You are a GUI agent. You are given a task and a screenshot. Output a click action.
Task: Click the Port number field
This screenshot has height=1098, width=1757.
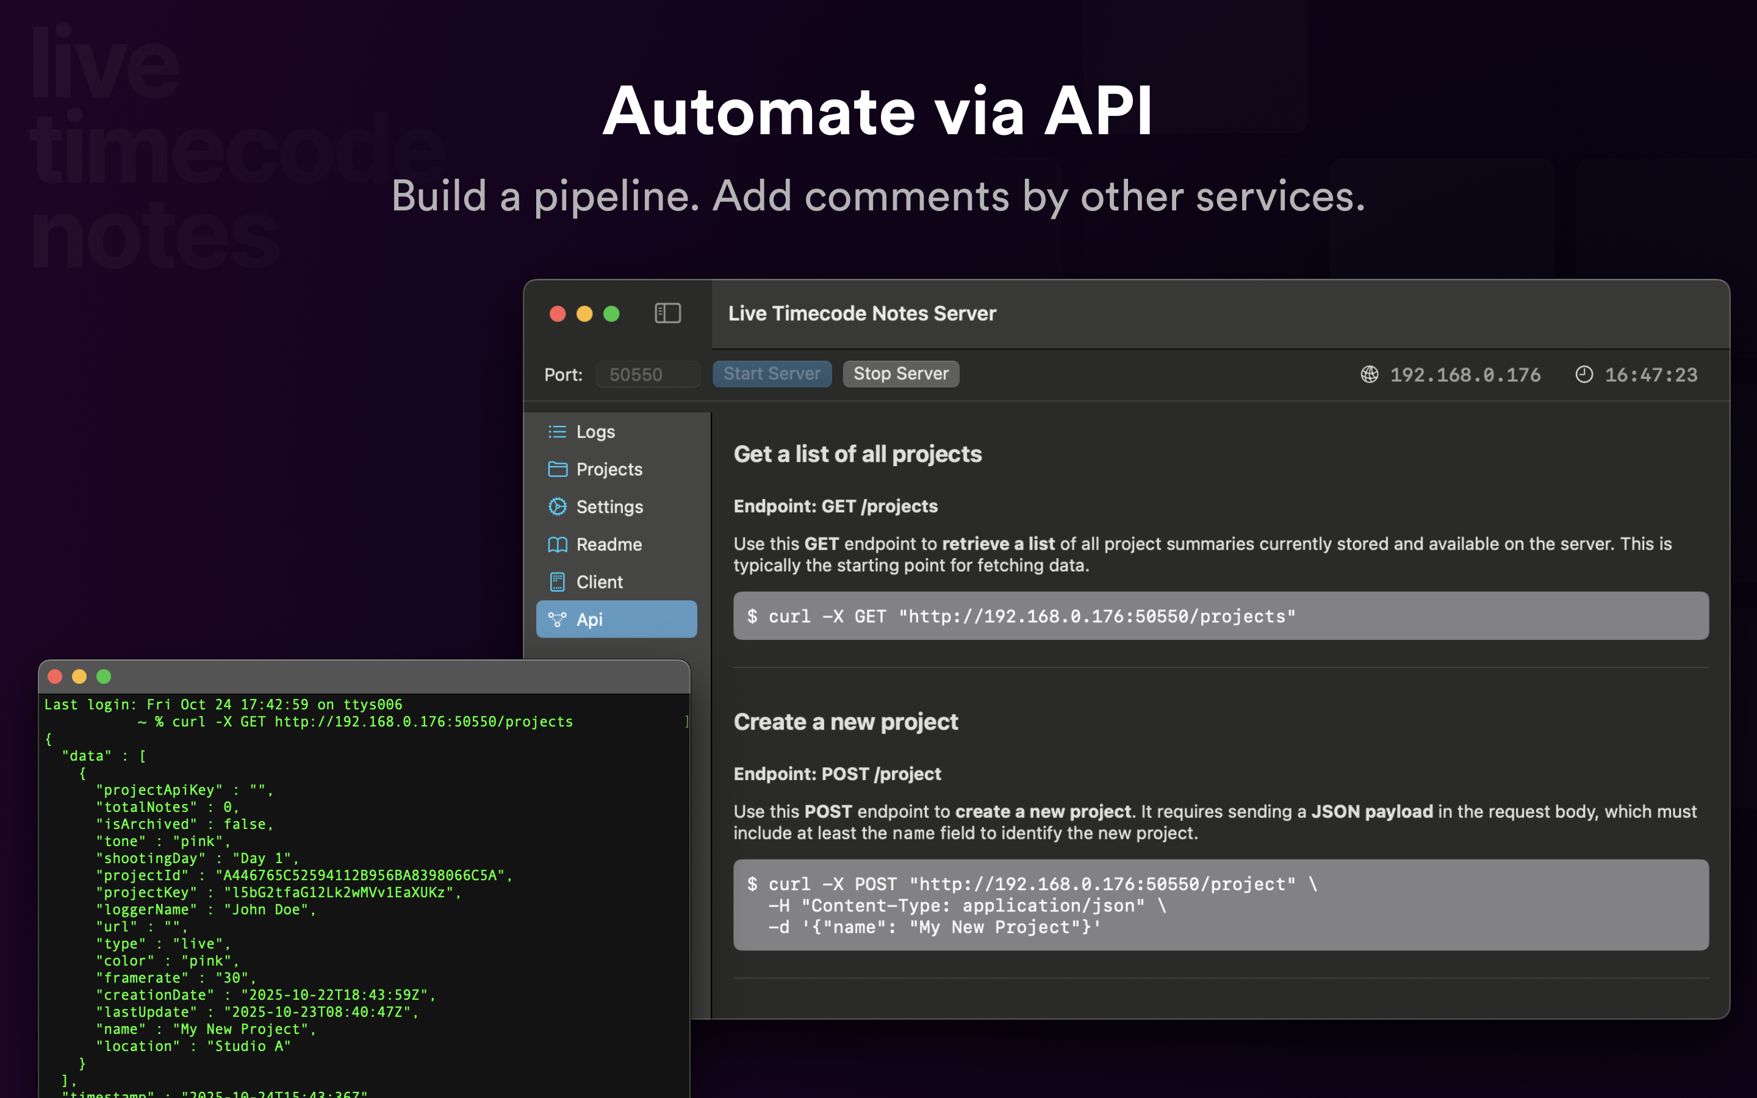(x=648, y=375)
